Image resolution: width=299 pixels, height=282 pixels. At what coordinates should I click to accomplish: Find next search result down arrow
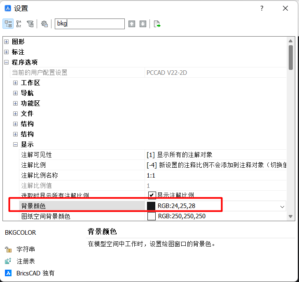point(143,24)
